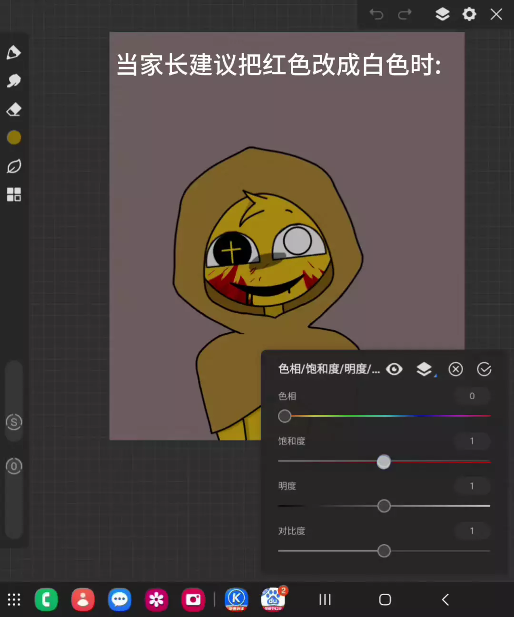Cancel the hue/saturation adjustment

point(455,369)
